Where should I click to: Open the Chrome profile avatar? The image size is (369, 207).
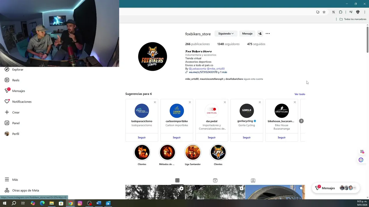[358, 12]
